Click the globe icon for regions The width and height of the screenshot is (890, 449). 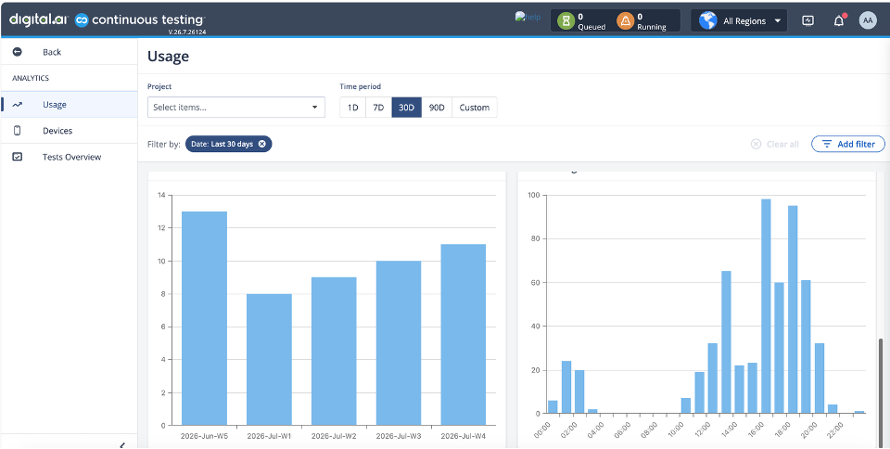(x=707, y=21)
